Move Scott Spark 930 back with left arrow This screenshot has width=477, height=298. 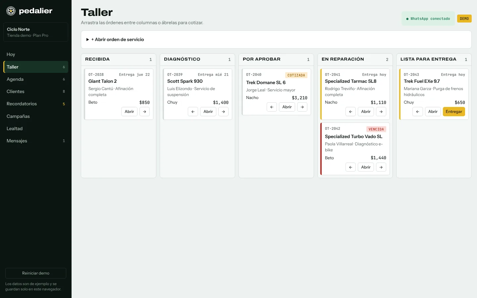click(x=193, y=112)
